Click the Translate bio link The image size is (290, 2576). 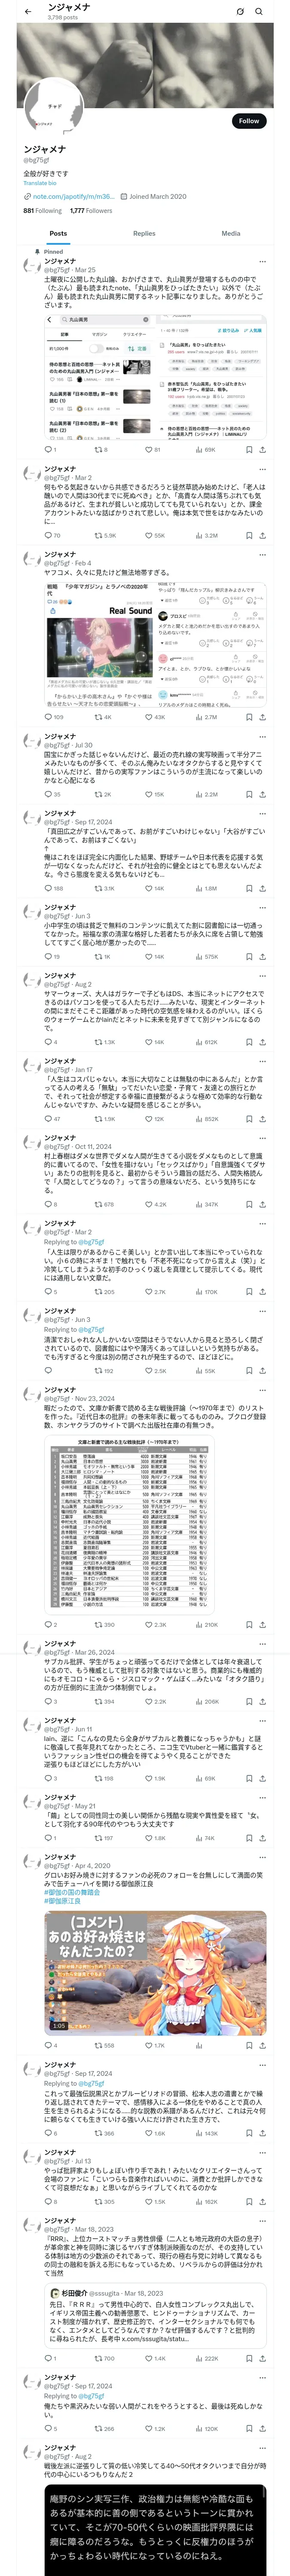pyautogui.click(x=40, y=183)
